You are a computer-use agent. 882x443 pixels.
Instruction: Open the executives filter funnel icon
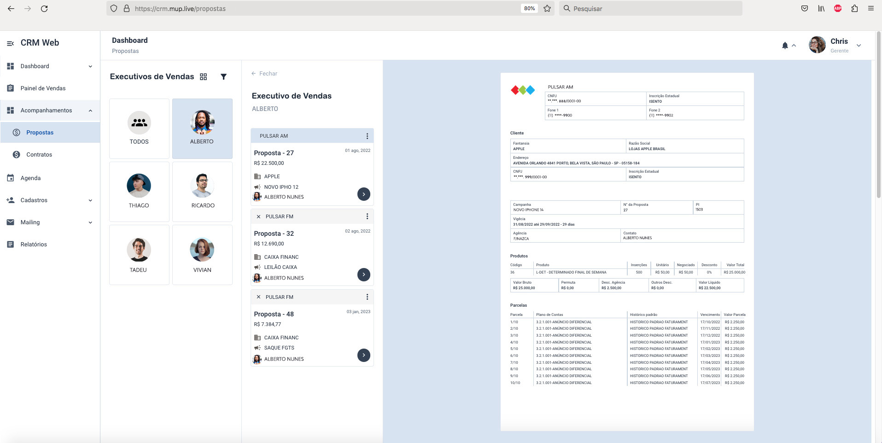click(x=223, y=77)
